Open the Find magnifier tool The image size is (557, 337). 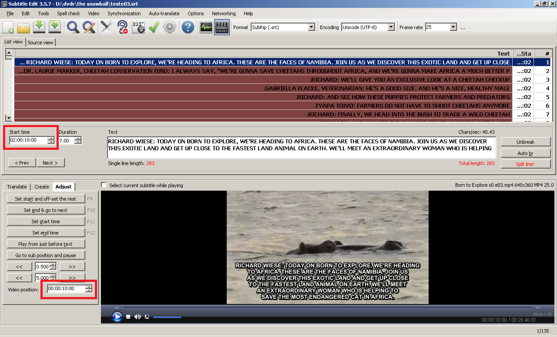(x=73, y=27)
